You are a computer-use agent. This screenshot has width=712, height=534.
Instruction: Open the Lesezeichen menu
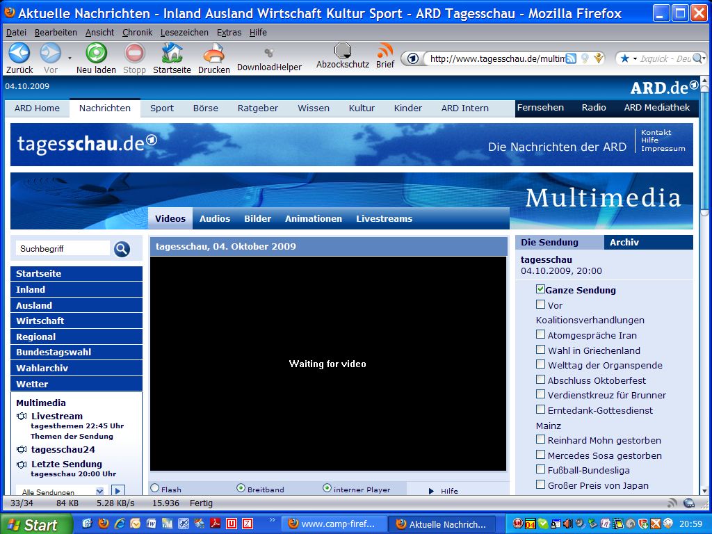pyautogui.click(x=184, y=33)
